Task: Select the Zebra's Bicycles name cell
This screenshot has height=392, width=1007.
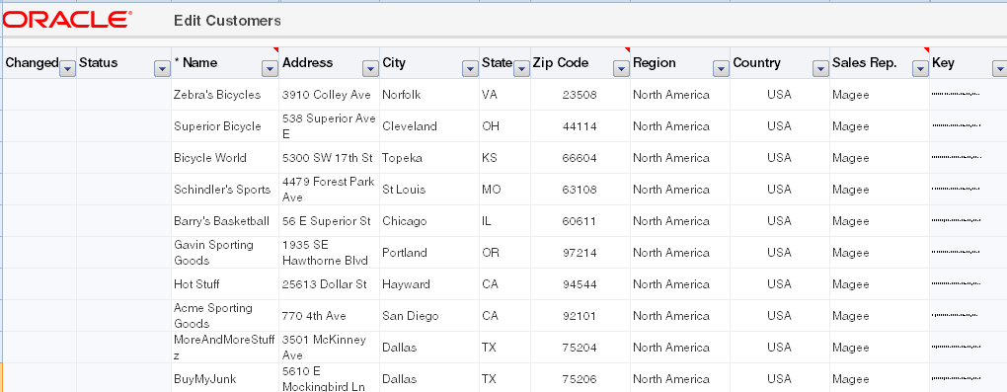Action: tap(225, 95)
